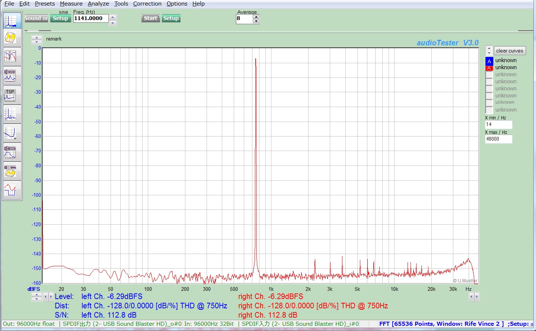Screen dimensions: 536x331
Task: Select the FFT spectrum analyzer tool icon
Action: tap(12, 20)
